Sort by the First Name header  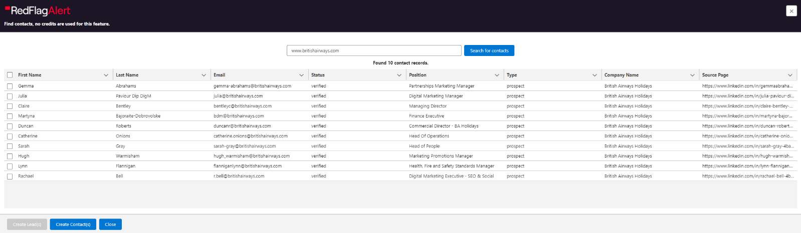coord(30,75)
